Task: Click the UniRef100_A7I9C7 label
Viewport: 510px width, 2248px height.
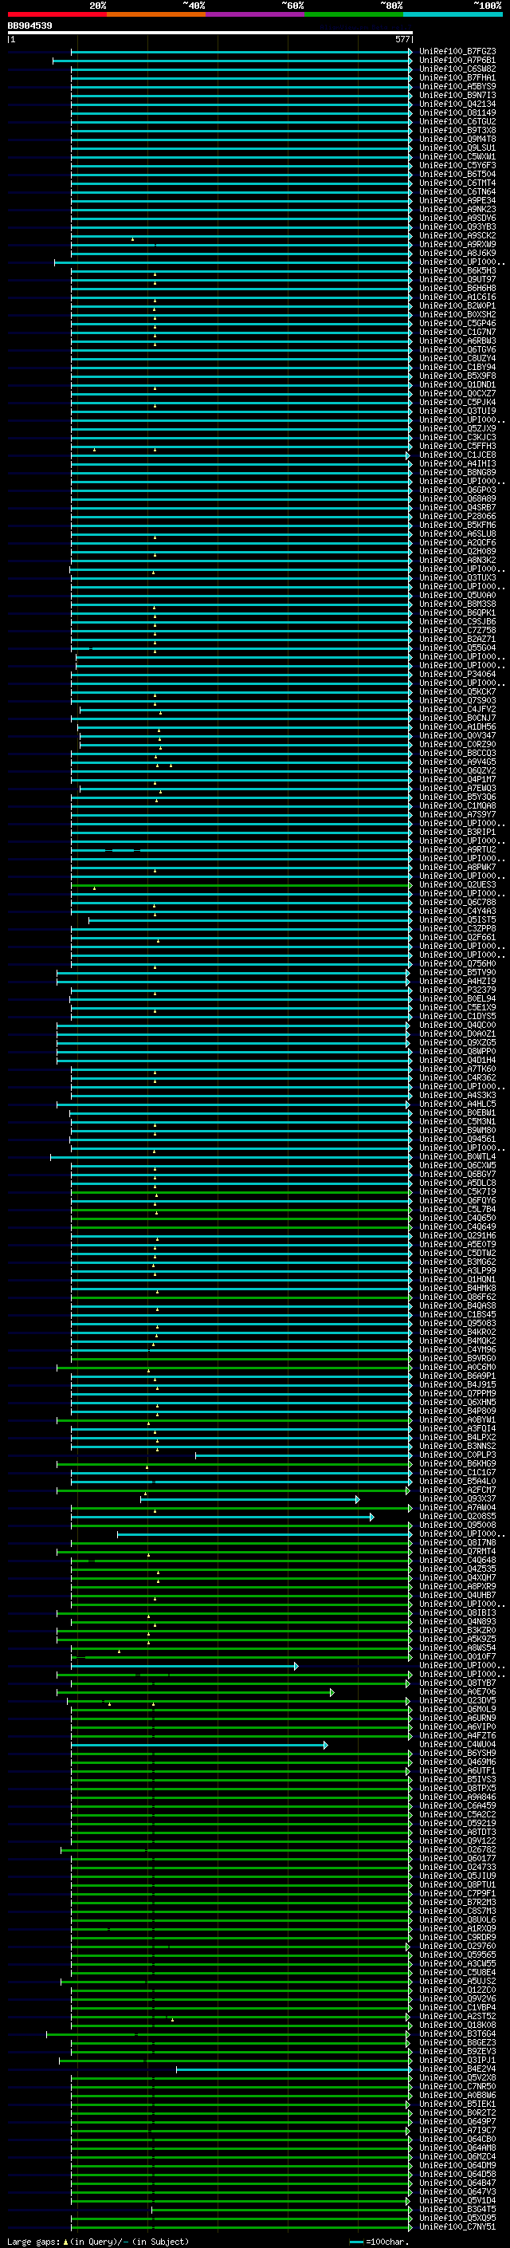Action: [457, 2130]
